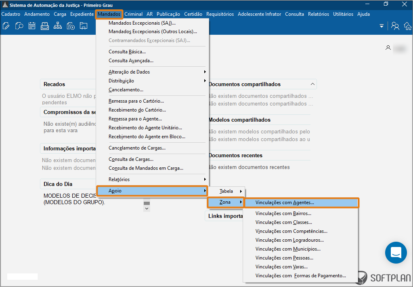
Task: Collapse the Documentos compartilhados panel
Action: (x=312, y=84)
